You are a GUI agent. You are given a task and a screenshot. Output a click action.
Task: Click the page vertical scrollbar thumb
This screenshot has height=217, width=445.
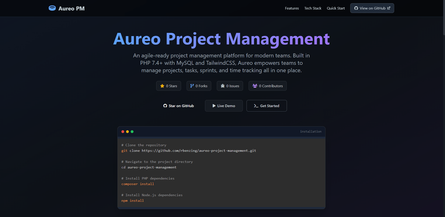[x=444, y=17]
